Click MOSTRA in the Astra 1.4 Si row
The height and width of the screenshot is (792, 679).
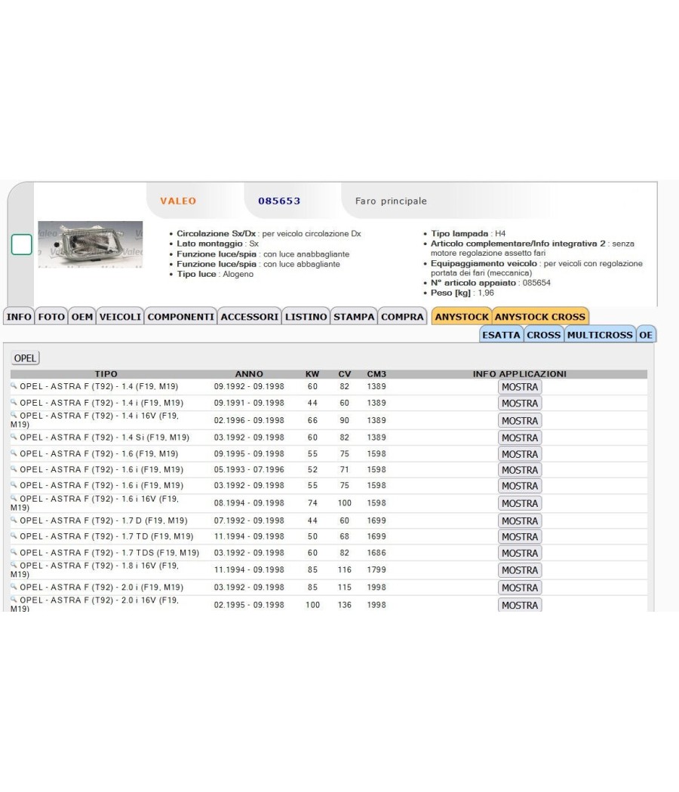click(x=520, y=438)
